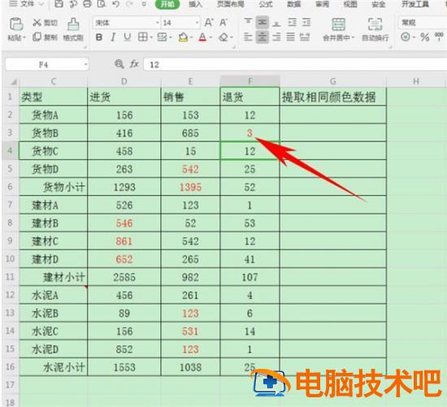Click the Merge and Center icon

pos(338,24)
